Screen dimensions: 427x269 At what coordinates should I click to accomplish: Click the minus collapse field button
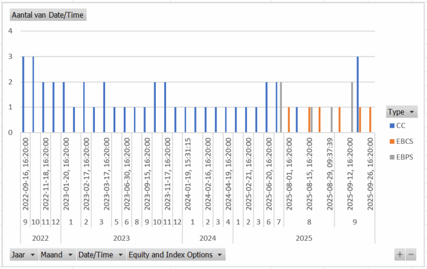coord(411,255)
